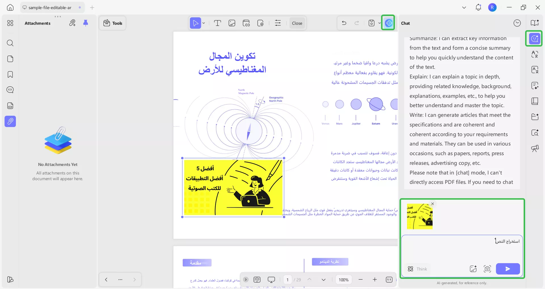545x289 pixels.
Task: Open the Image tool in the toolbar
Action: 232,23
